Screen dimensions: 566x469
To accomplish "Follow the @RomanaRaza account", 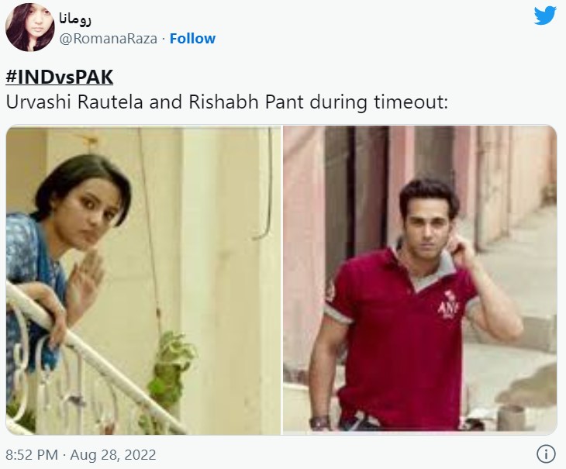I will point(192,38).
